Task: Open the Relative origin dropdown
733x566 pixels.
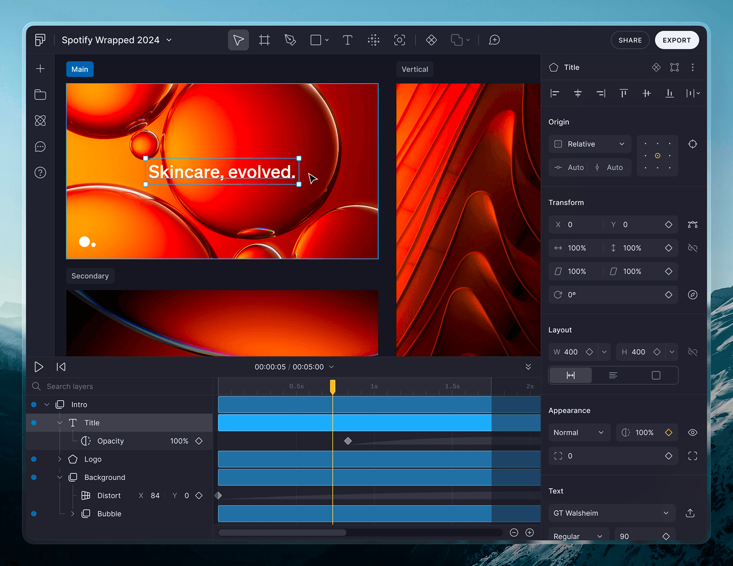Action: pyautogui.click(x=590, y=144)
